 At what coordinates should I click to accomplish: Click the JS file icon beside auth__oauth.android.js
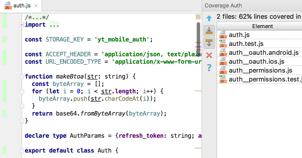coord(222,52)
